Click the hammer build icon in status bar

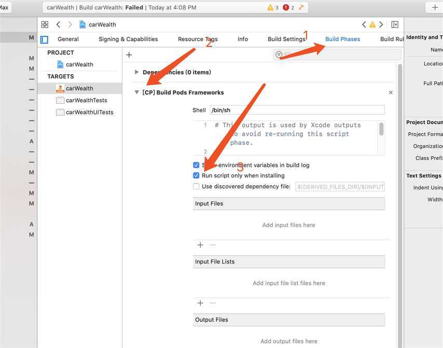(x=301, y=7)
